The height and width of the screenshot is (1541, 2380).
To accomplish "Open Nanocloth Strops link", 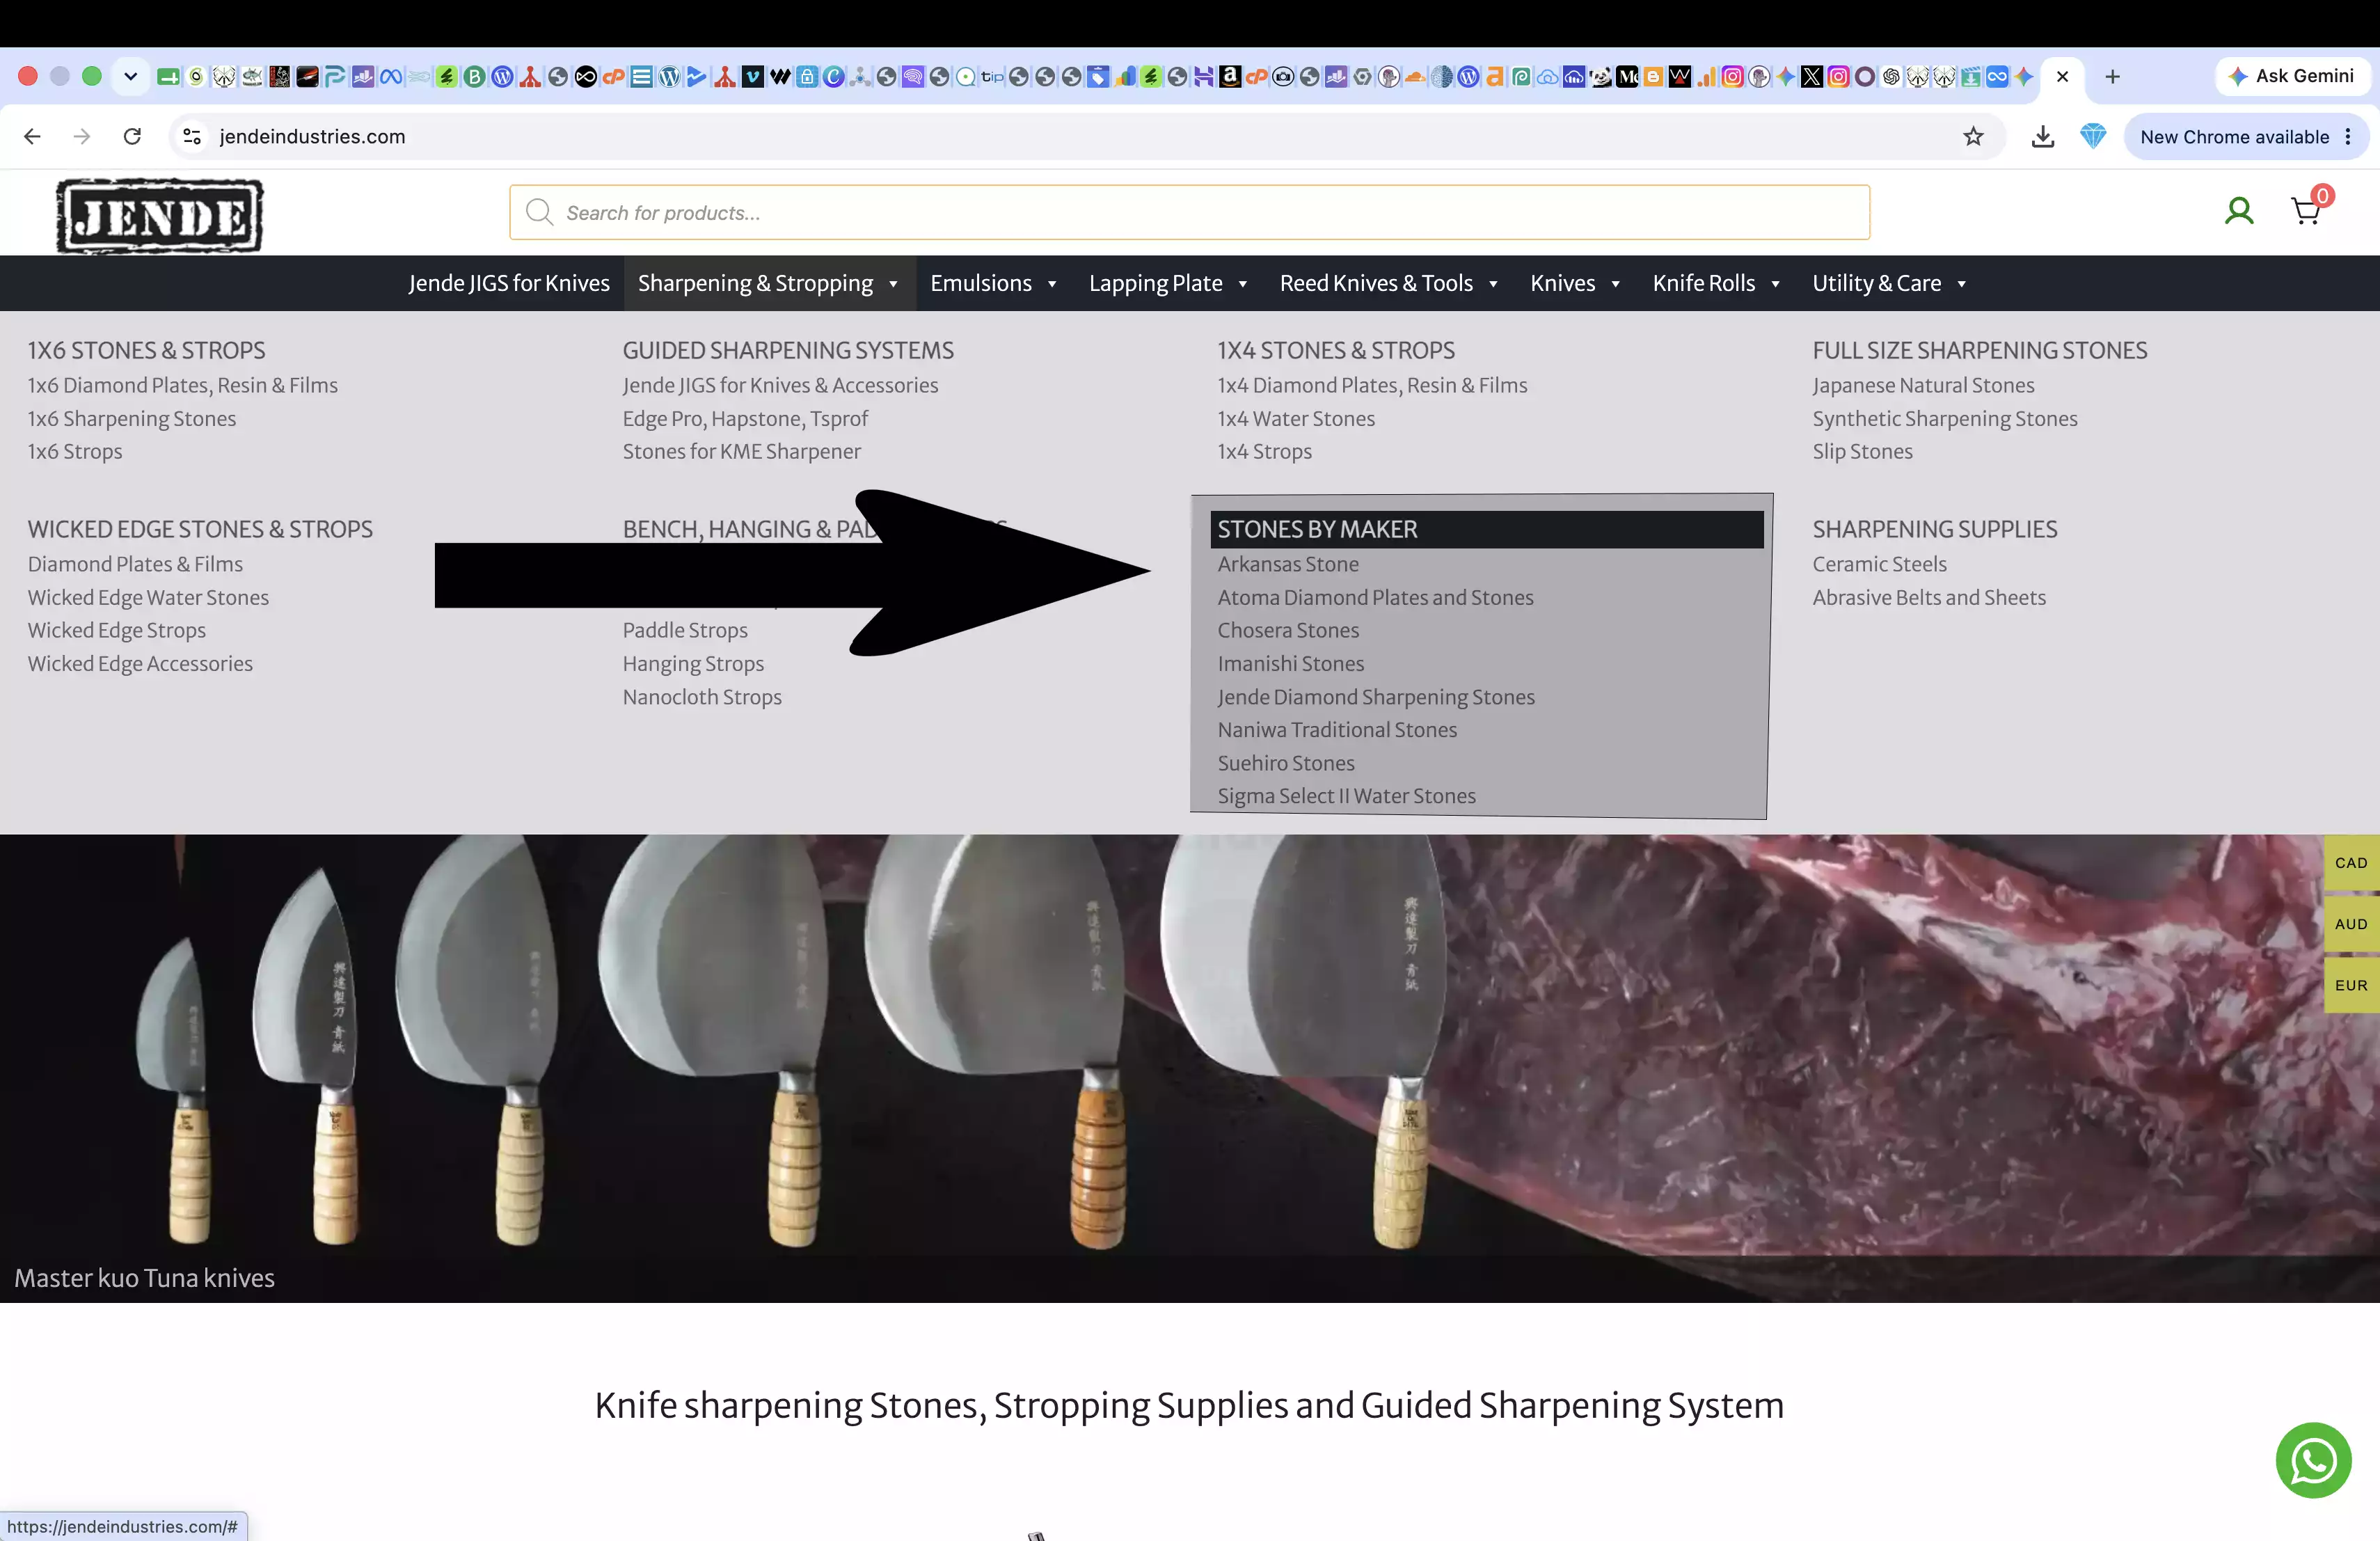I will tap(702, 697).
